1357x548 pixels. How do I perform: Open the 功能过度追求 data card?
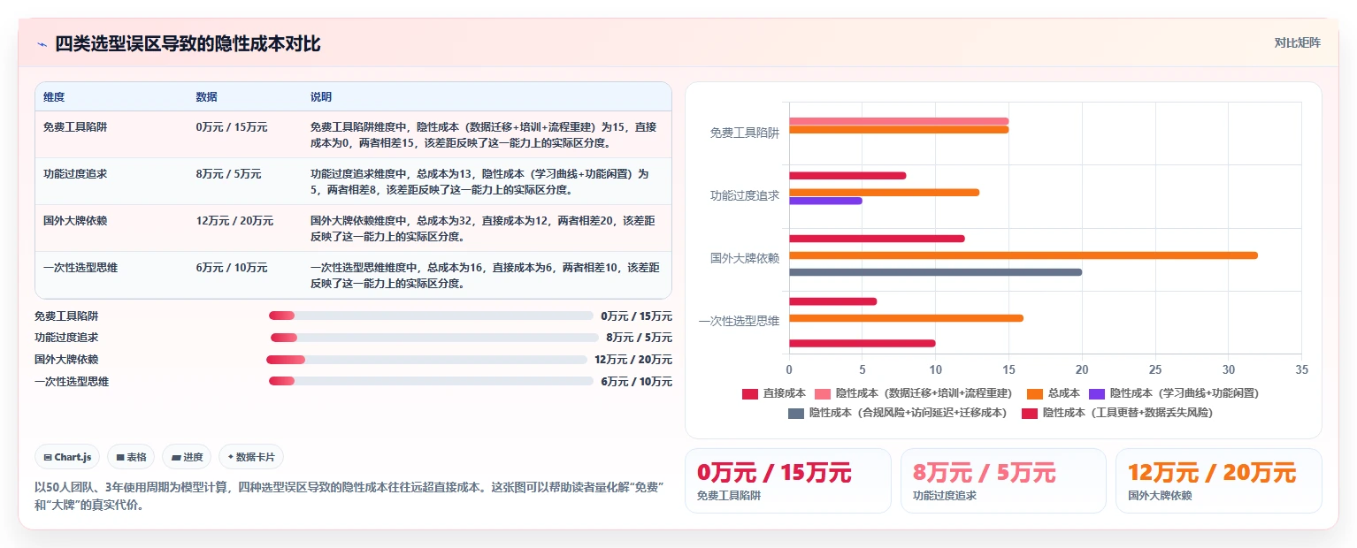coord(1003,481)
